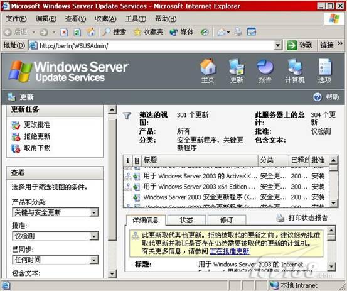This screenshot has height=291, width=347.
Task: Click the left panel scrollbar down arrow
Action: coord(112,274)
